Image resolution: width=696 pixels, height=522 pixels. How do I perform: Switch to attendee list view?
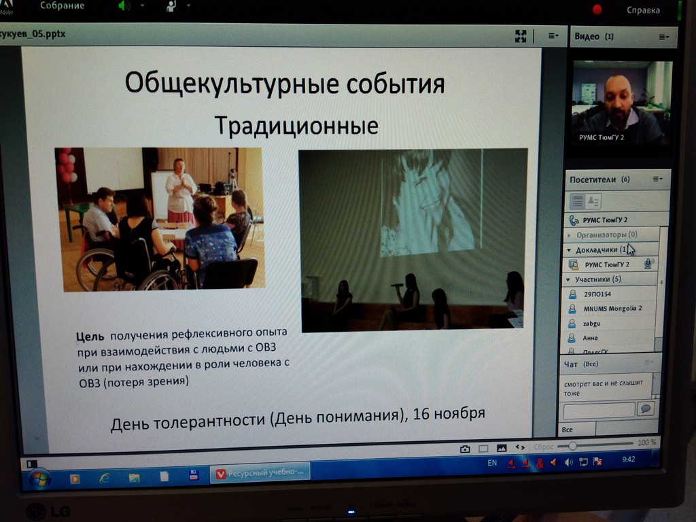coord(576,201)
